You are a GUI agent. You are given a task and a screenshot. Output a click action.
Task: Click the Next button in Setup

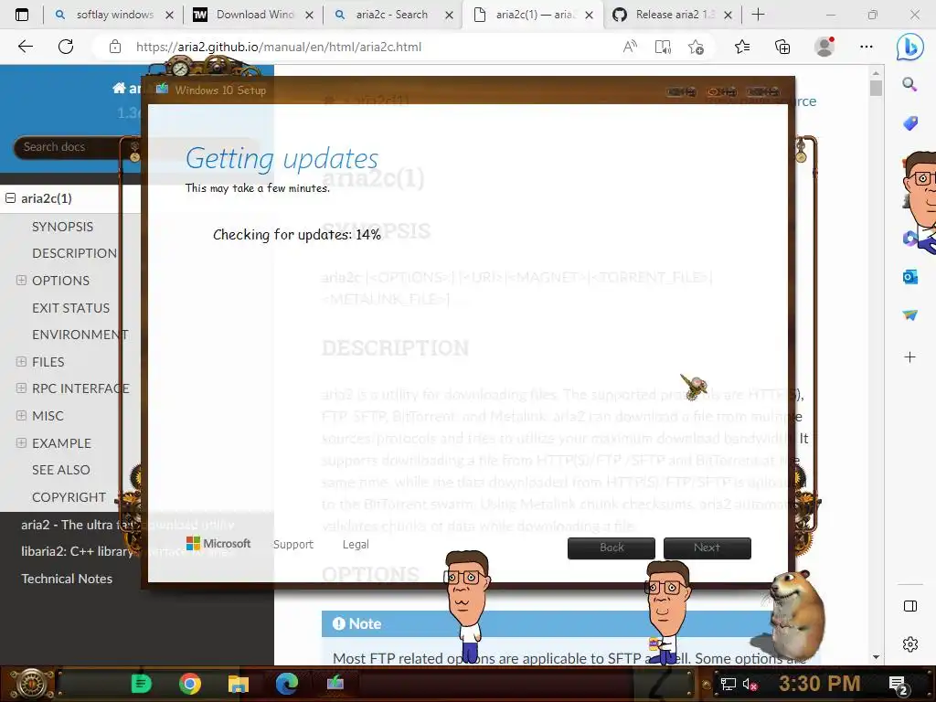707,548
